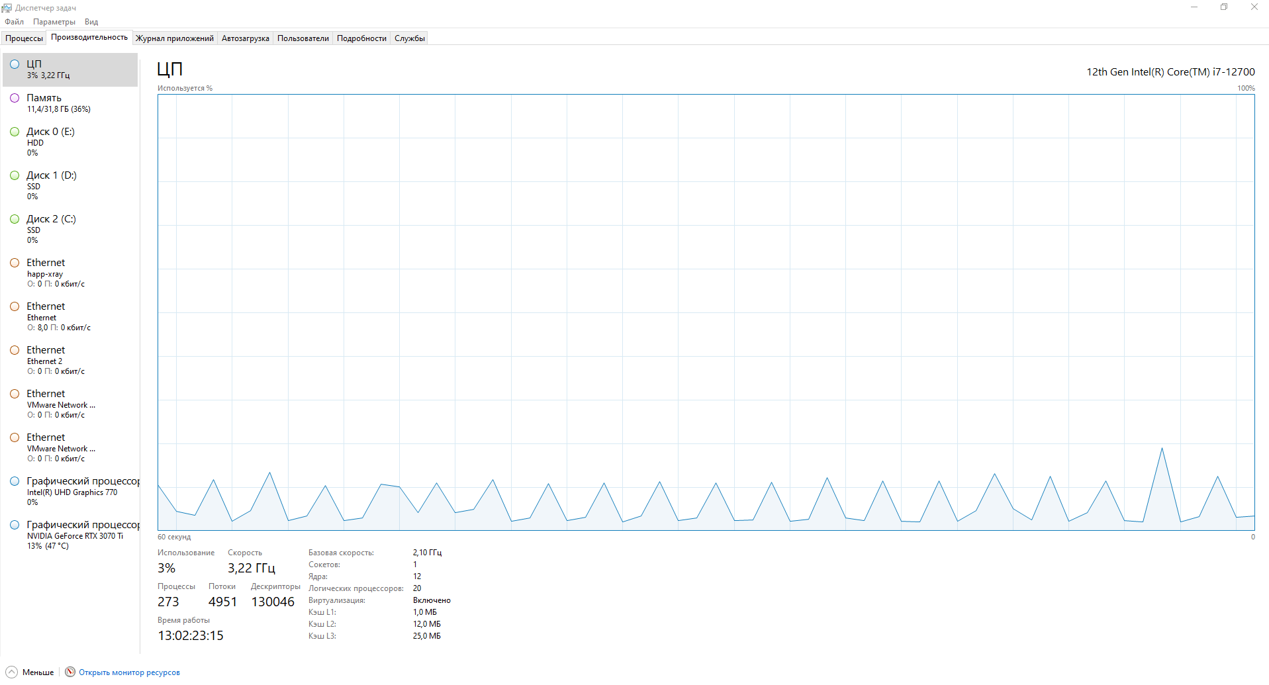The width and height of the screenshot is (1269, 685).
Task: Click the memory usage text 11,4/31,8 ГБ (36%)
Action: click(59, 109)
